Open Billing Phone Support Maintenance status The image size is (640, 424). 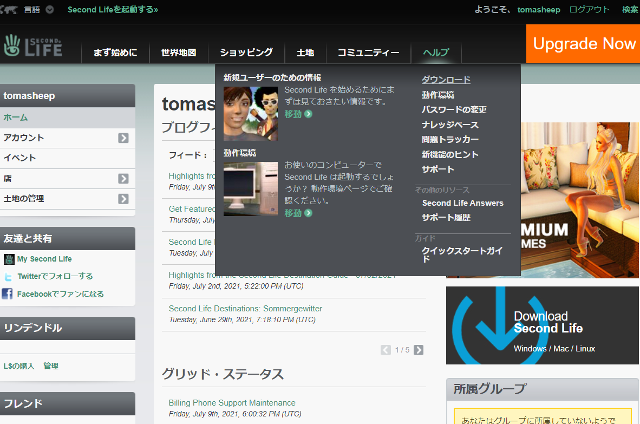[232, 403]
